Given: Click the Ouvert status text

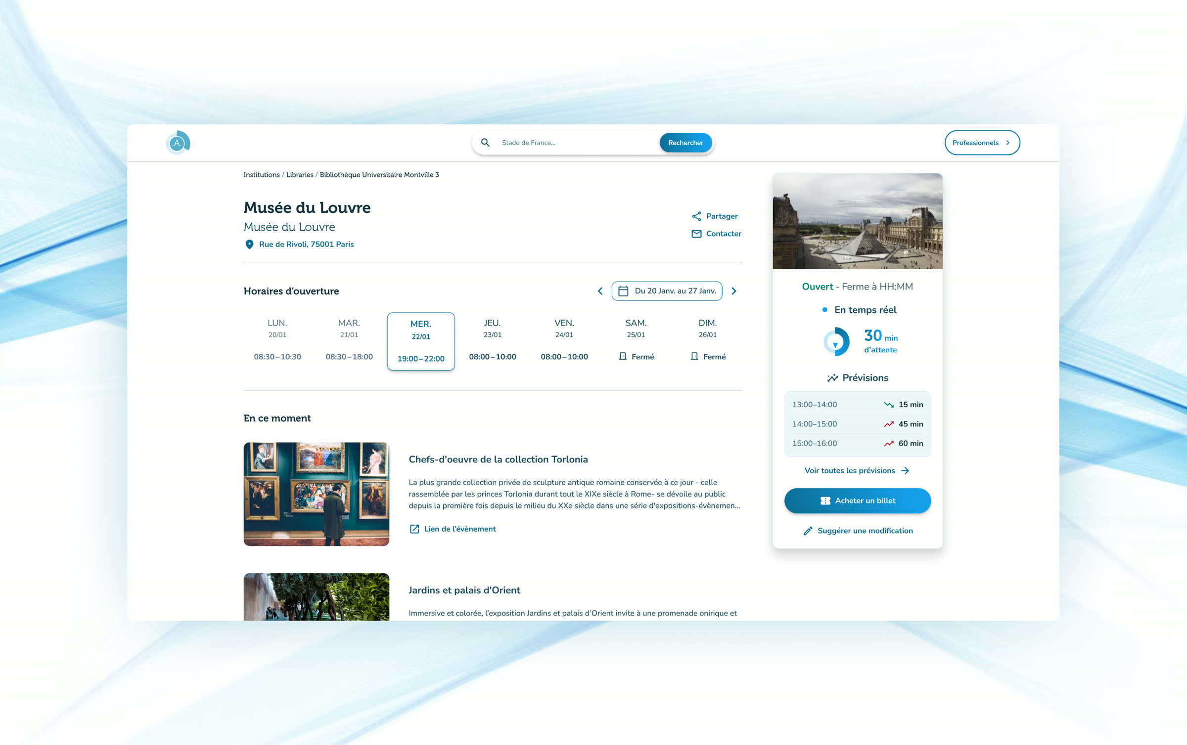Looking at the screenshot, I should [x=818, y=287].
